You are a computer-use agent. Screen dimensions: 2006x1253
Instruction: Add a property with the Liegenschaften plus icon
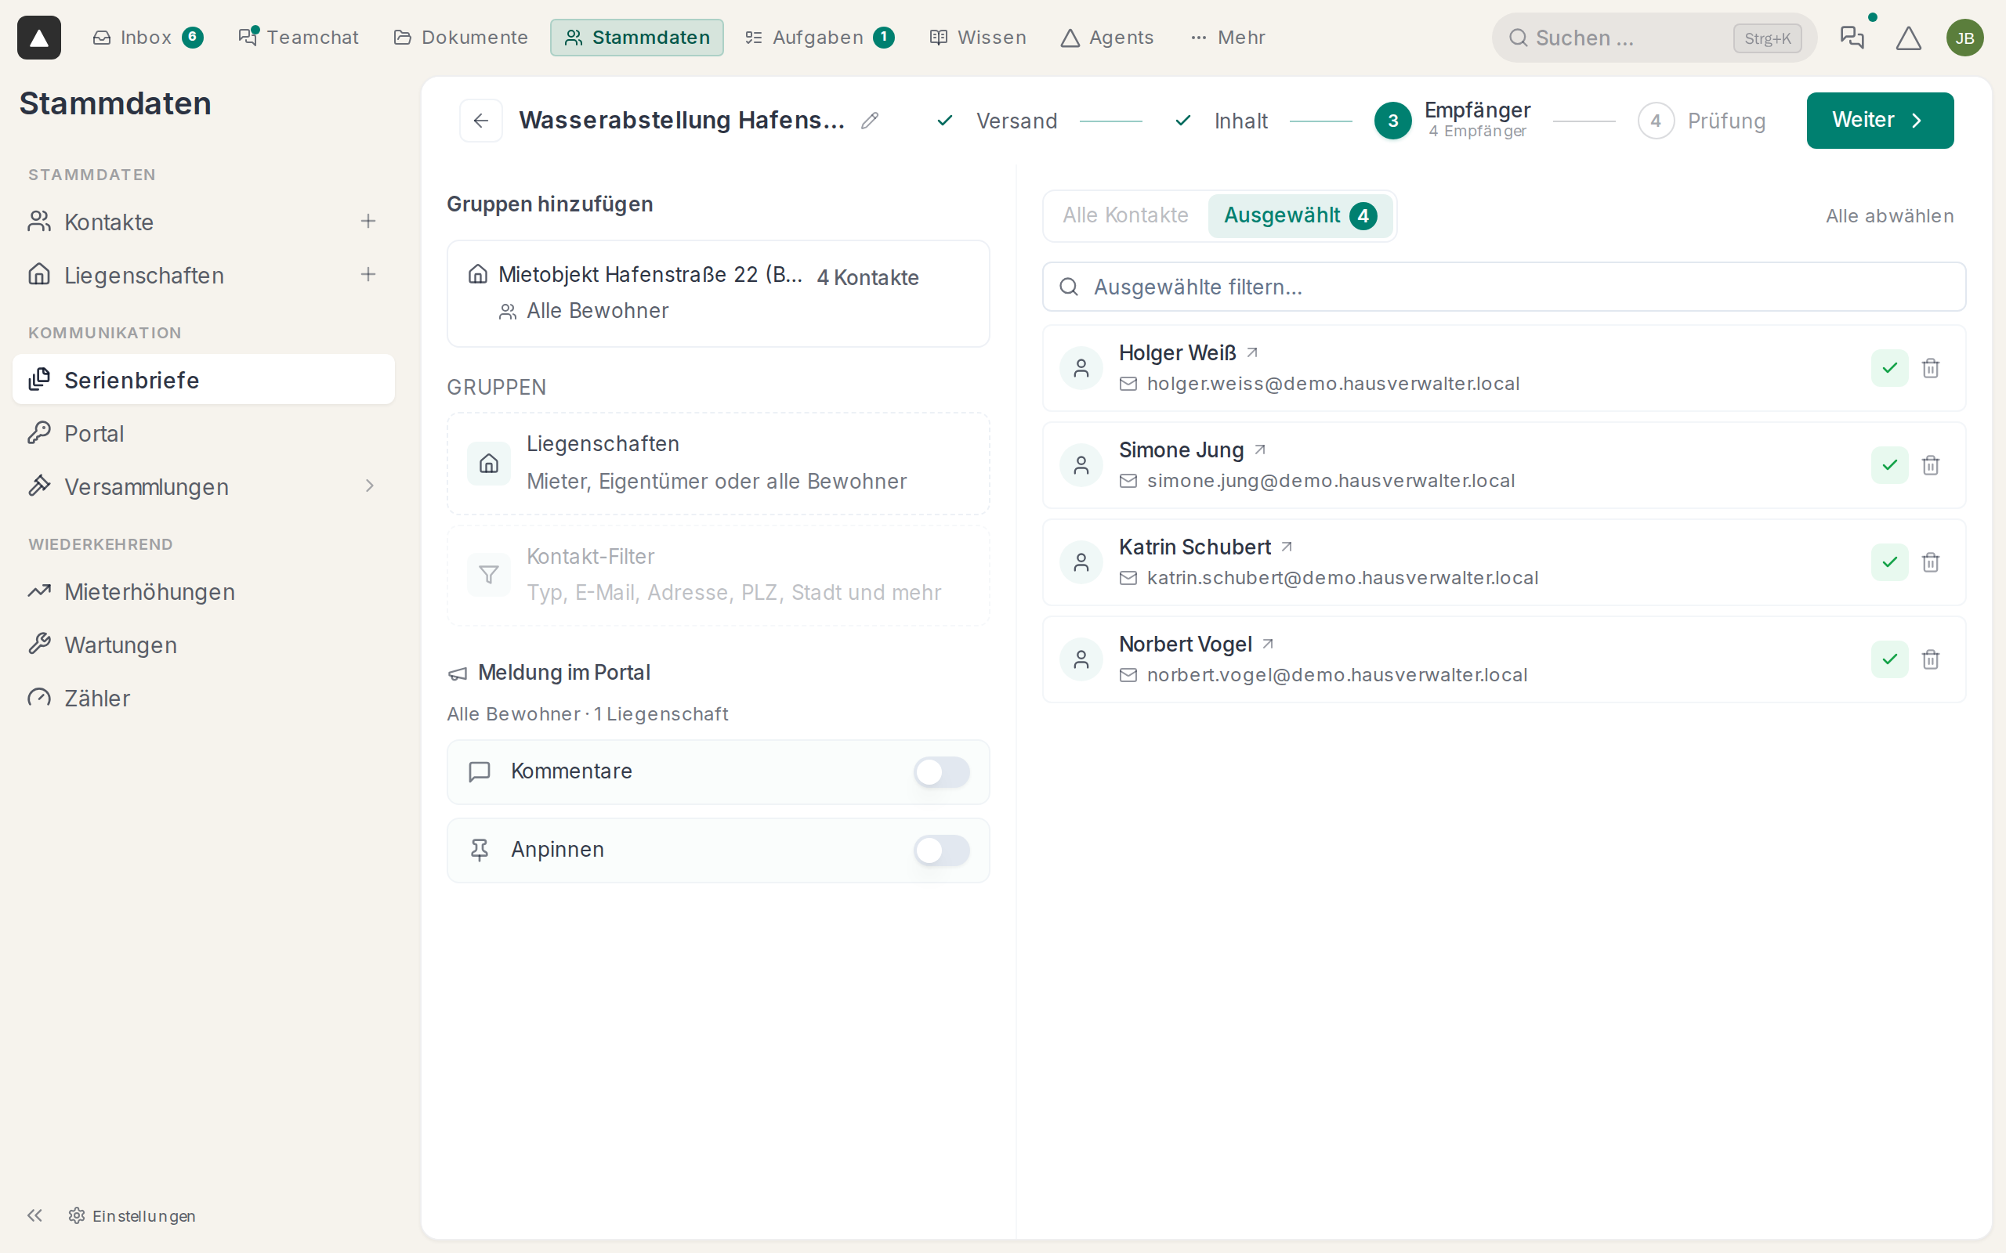368,274
